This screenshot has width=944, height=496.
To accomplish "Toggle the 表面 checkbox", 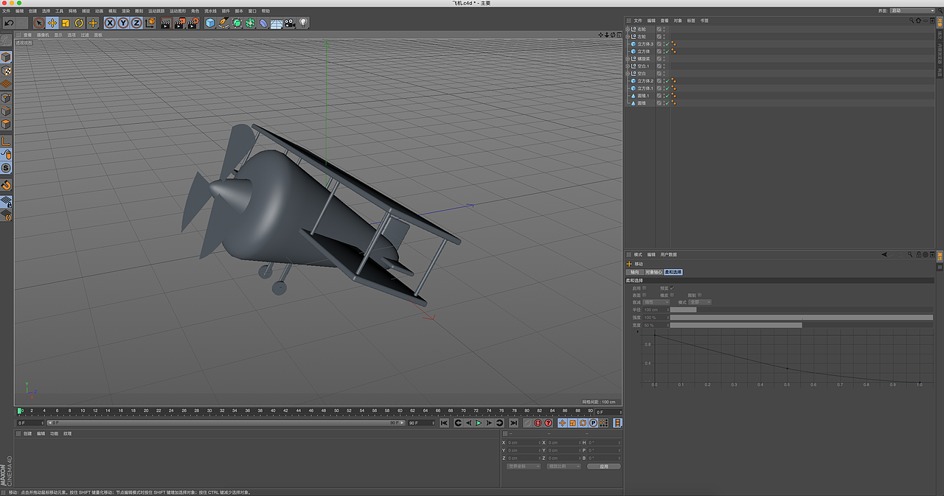I will pyautogui.click(x=645, y=295).
